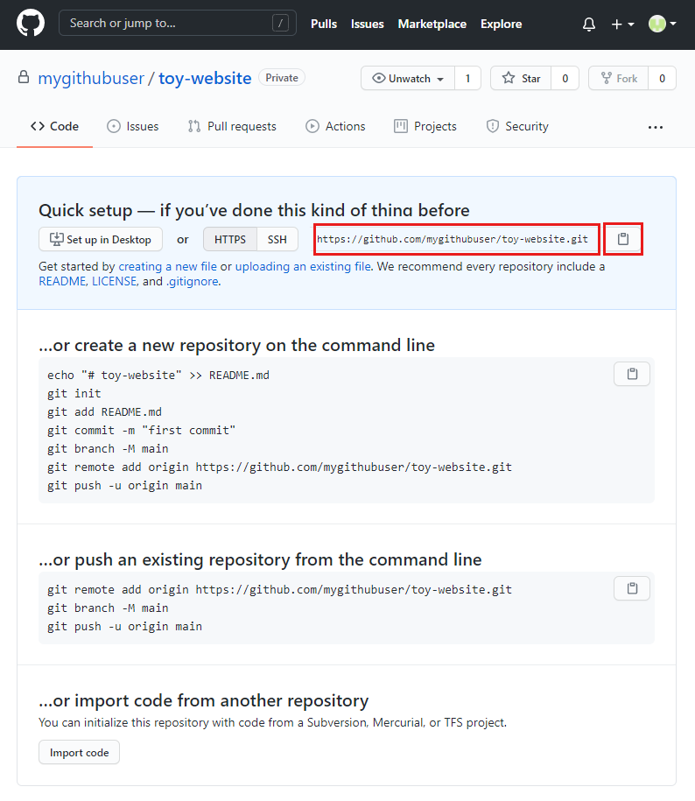Open the README link
The height and width of the screenshot is (801, 695).
click(x=62, y=282)
